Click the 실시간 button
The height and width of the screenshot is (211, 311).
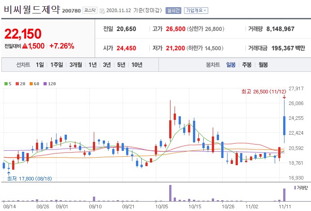click(x=173, y=10)
